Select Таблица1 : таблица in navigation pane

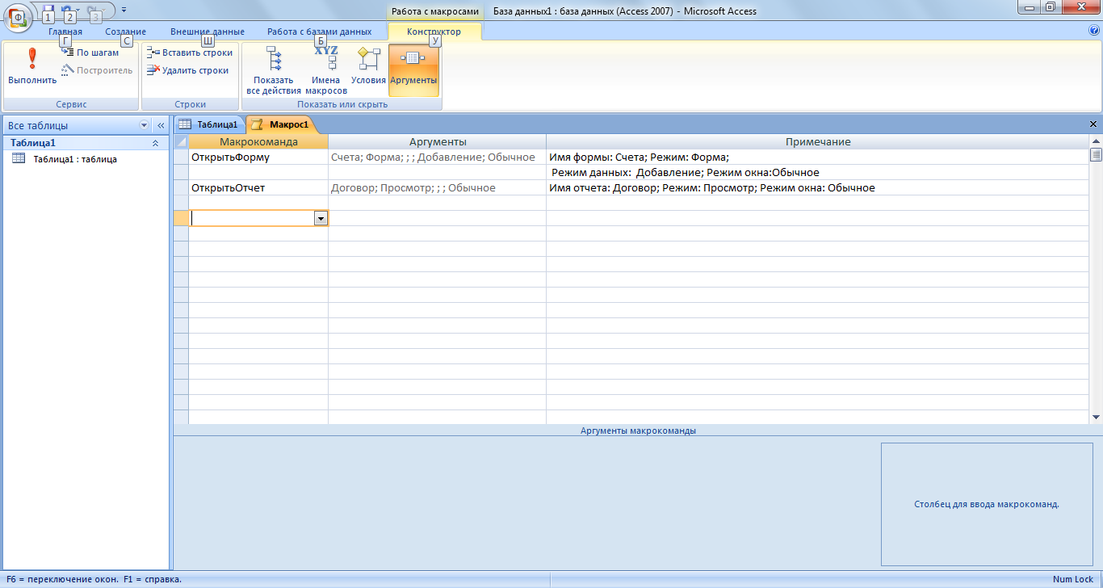pyautogui.click(x=74, y=159)
